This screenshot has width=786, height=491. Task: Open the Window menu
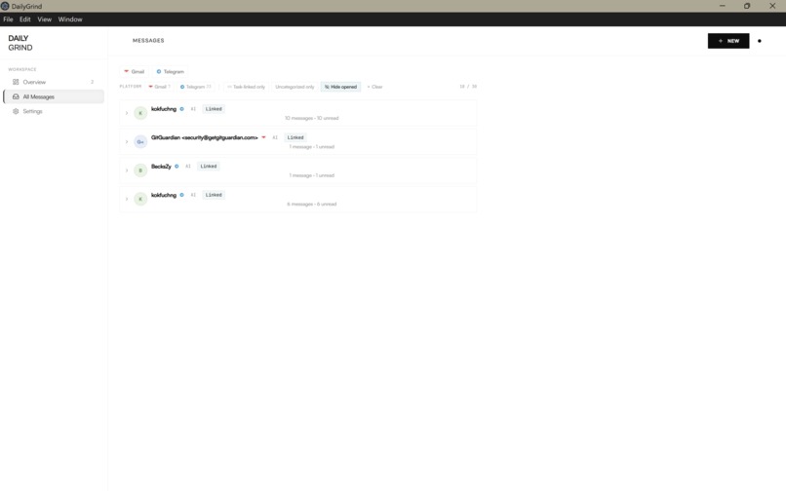[x=70, y=19]
